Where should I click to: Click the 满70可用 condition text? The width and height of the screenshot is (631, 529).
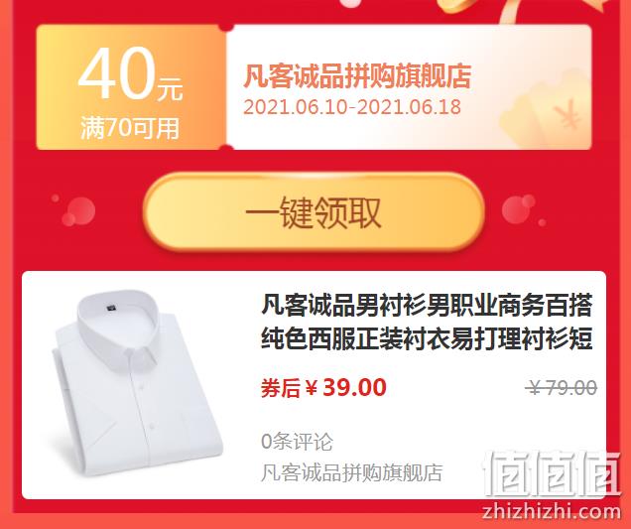[x=130, y=128]
